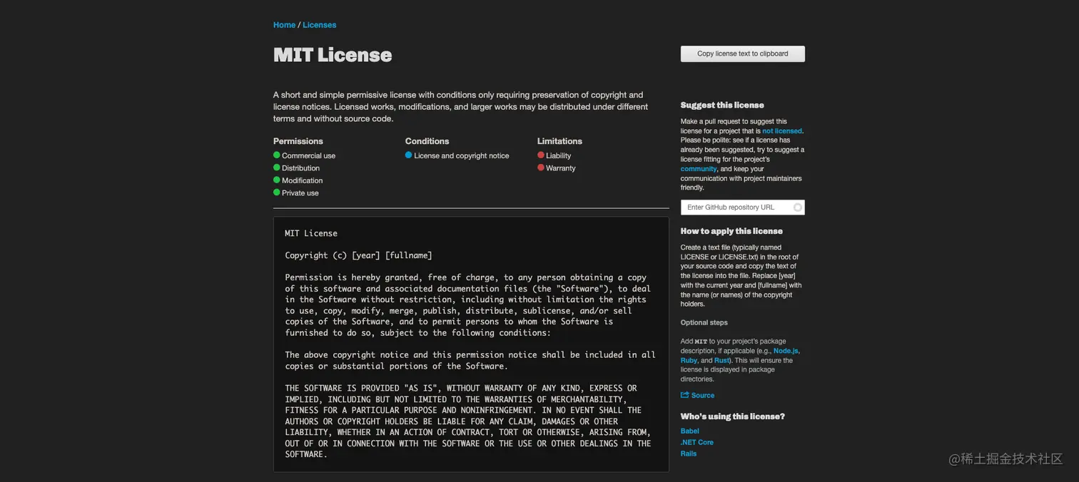Click the share icon beside Source
This screenshot has height=482, width=1079.
tap(685, 395)
